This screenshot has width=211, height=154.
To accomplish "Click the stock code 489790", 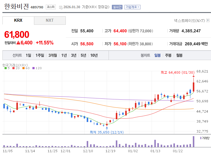I will pyautogui.click(x=37, y=7).
